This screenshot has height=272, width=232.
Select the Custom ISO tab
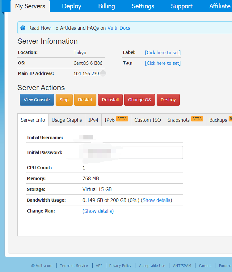[147, 120]
